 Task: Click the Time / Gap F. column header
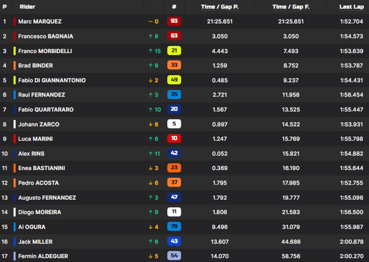[x=291, y=6]
